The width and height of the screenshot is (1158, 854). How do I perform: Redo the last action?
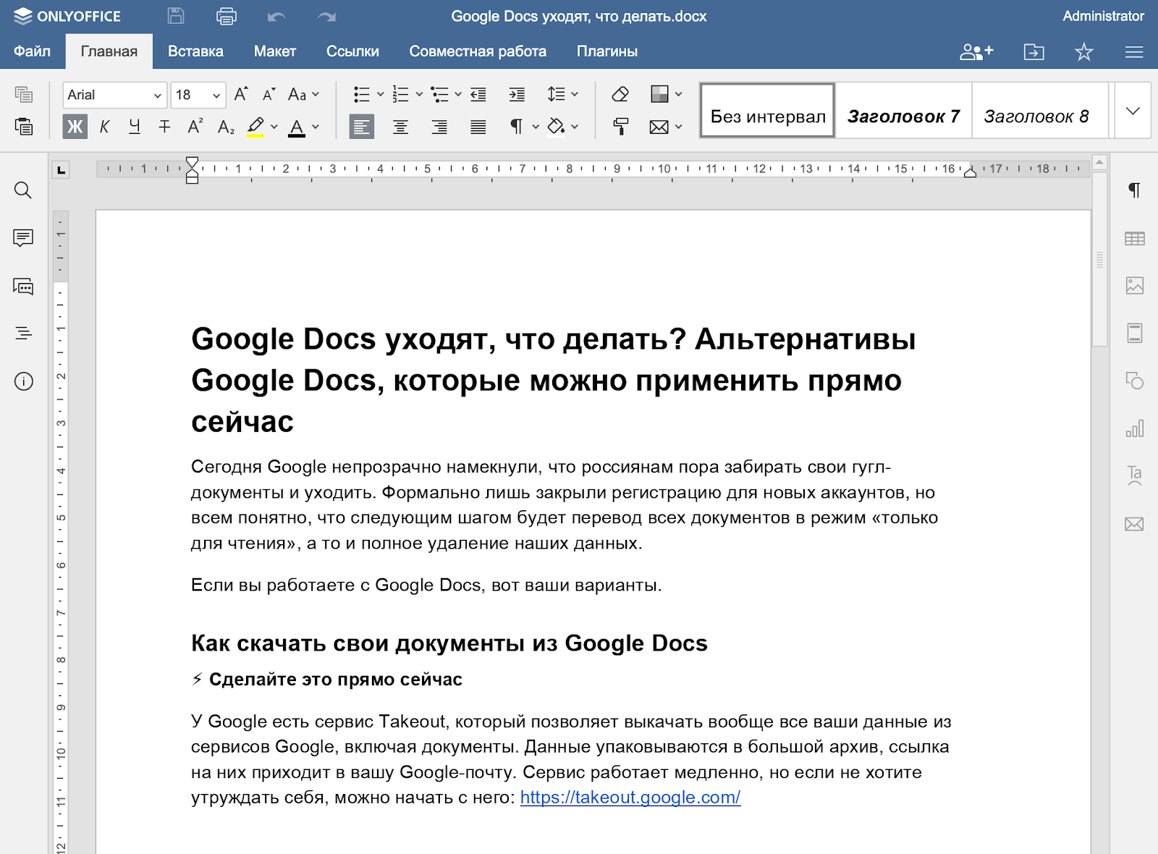click(327, 16)
